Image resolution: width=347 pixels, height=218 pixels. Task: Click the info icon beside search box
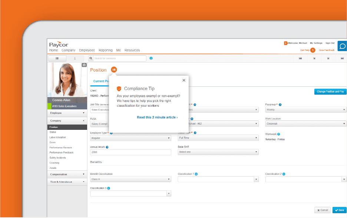pos(151,58)
